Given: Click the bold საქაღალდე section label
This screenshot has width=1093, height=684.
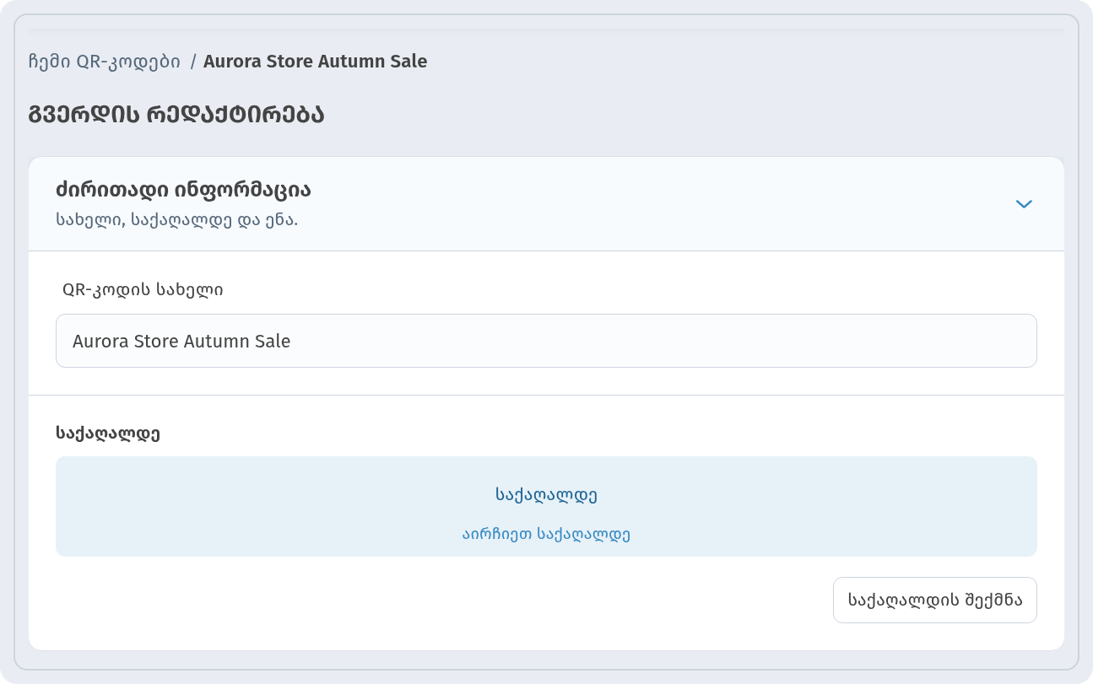Looking at the screenshot, I should (108, 434).
